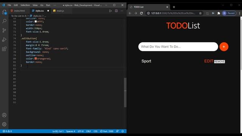Go forward in the Chrome browser
242x136 pixels.
(x=135, y=13)
